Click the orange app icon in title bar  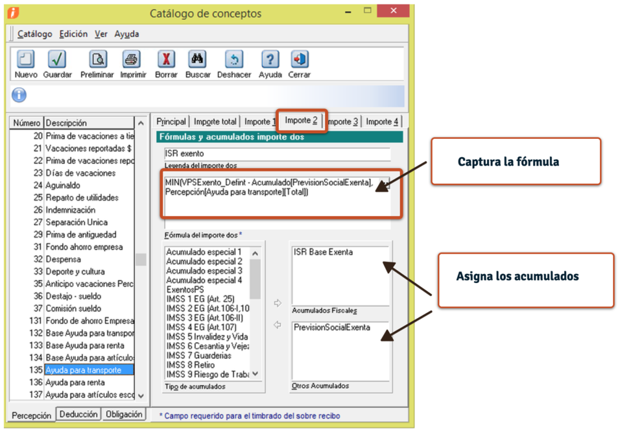coord(13,13)
